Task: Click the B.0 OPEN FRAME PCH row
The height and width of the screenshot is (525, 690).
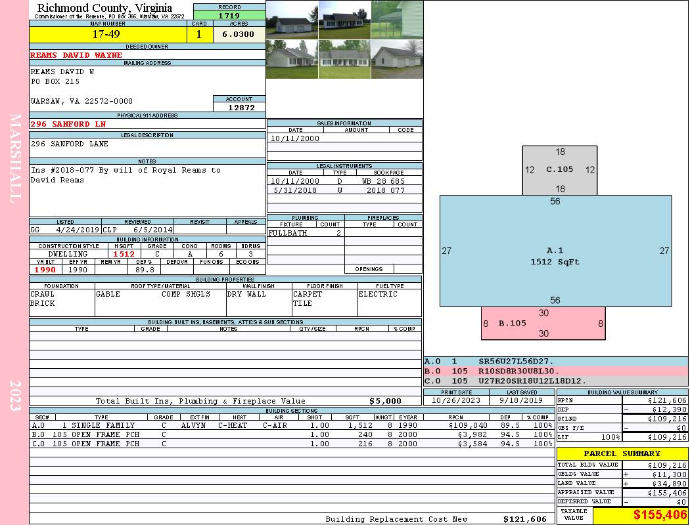Action: click(292, 434)
